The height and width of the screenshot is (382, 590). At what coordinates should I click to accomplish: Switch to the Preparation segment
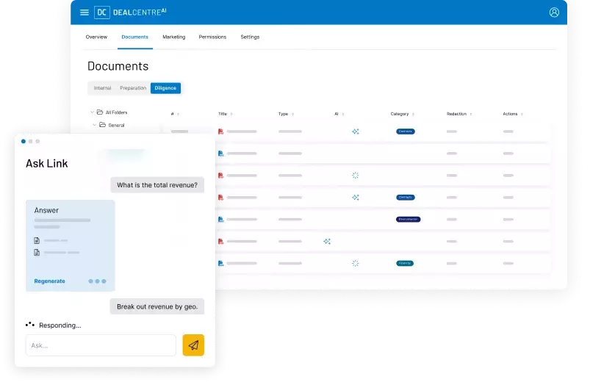click(x=133, y=88)
